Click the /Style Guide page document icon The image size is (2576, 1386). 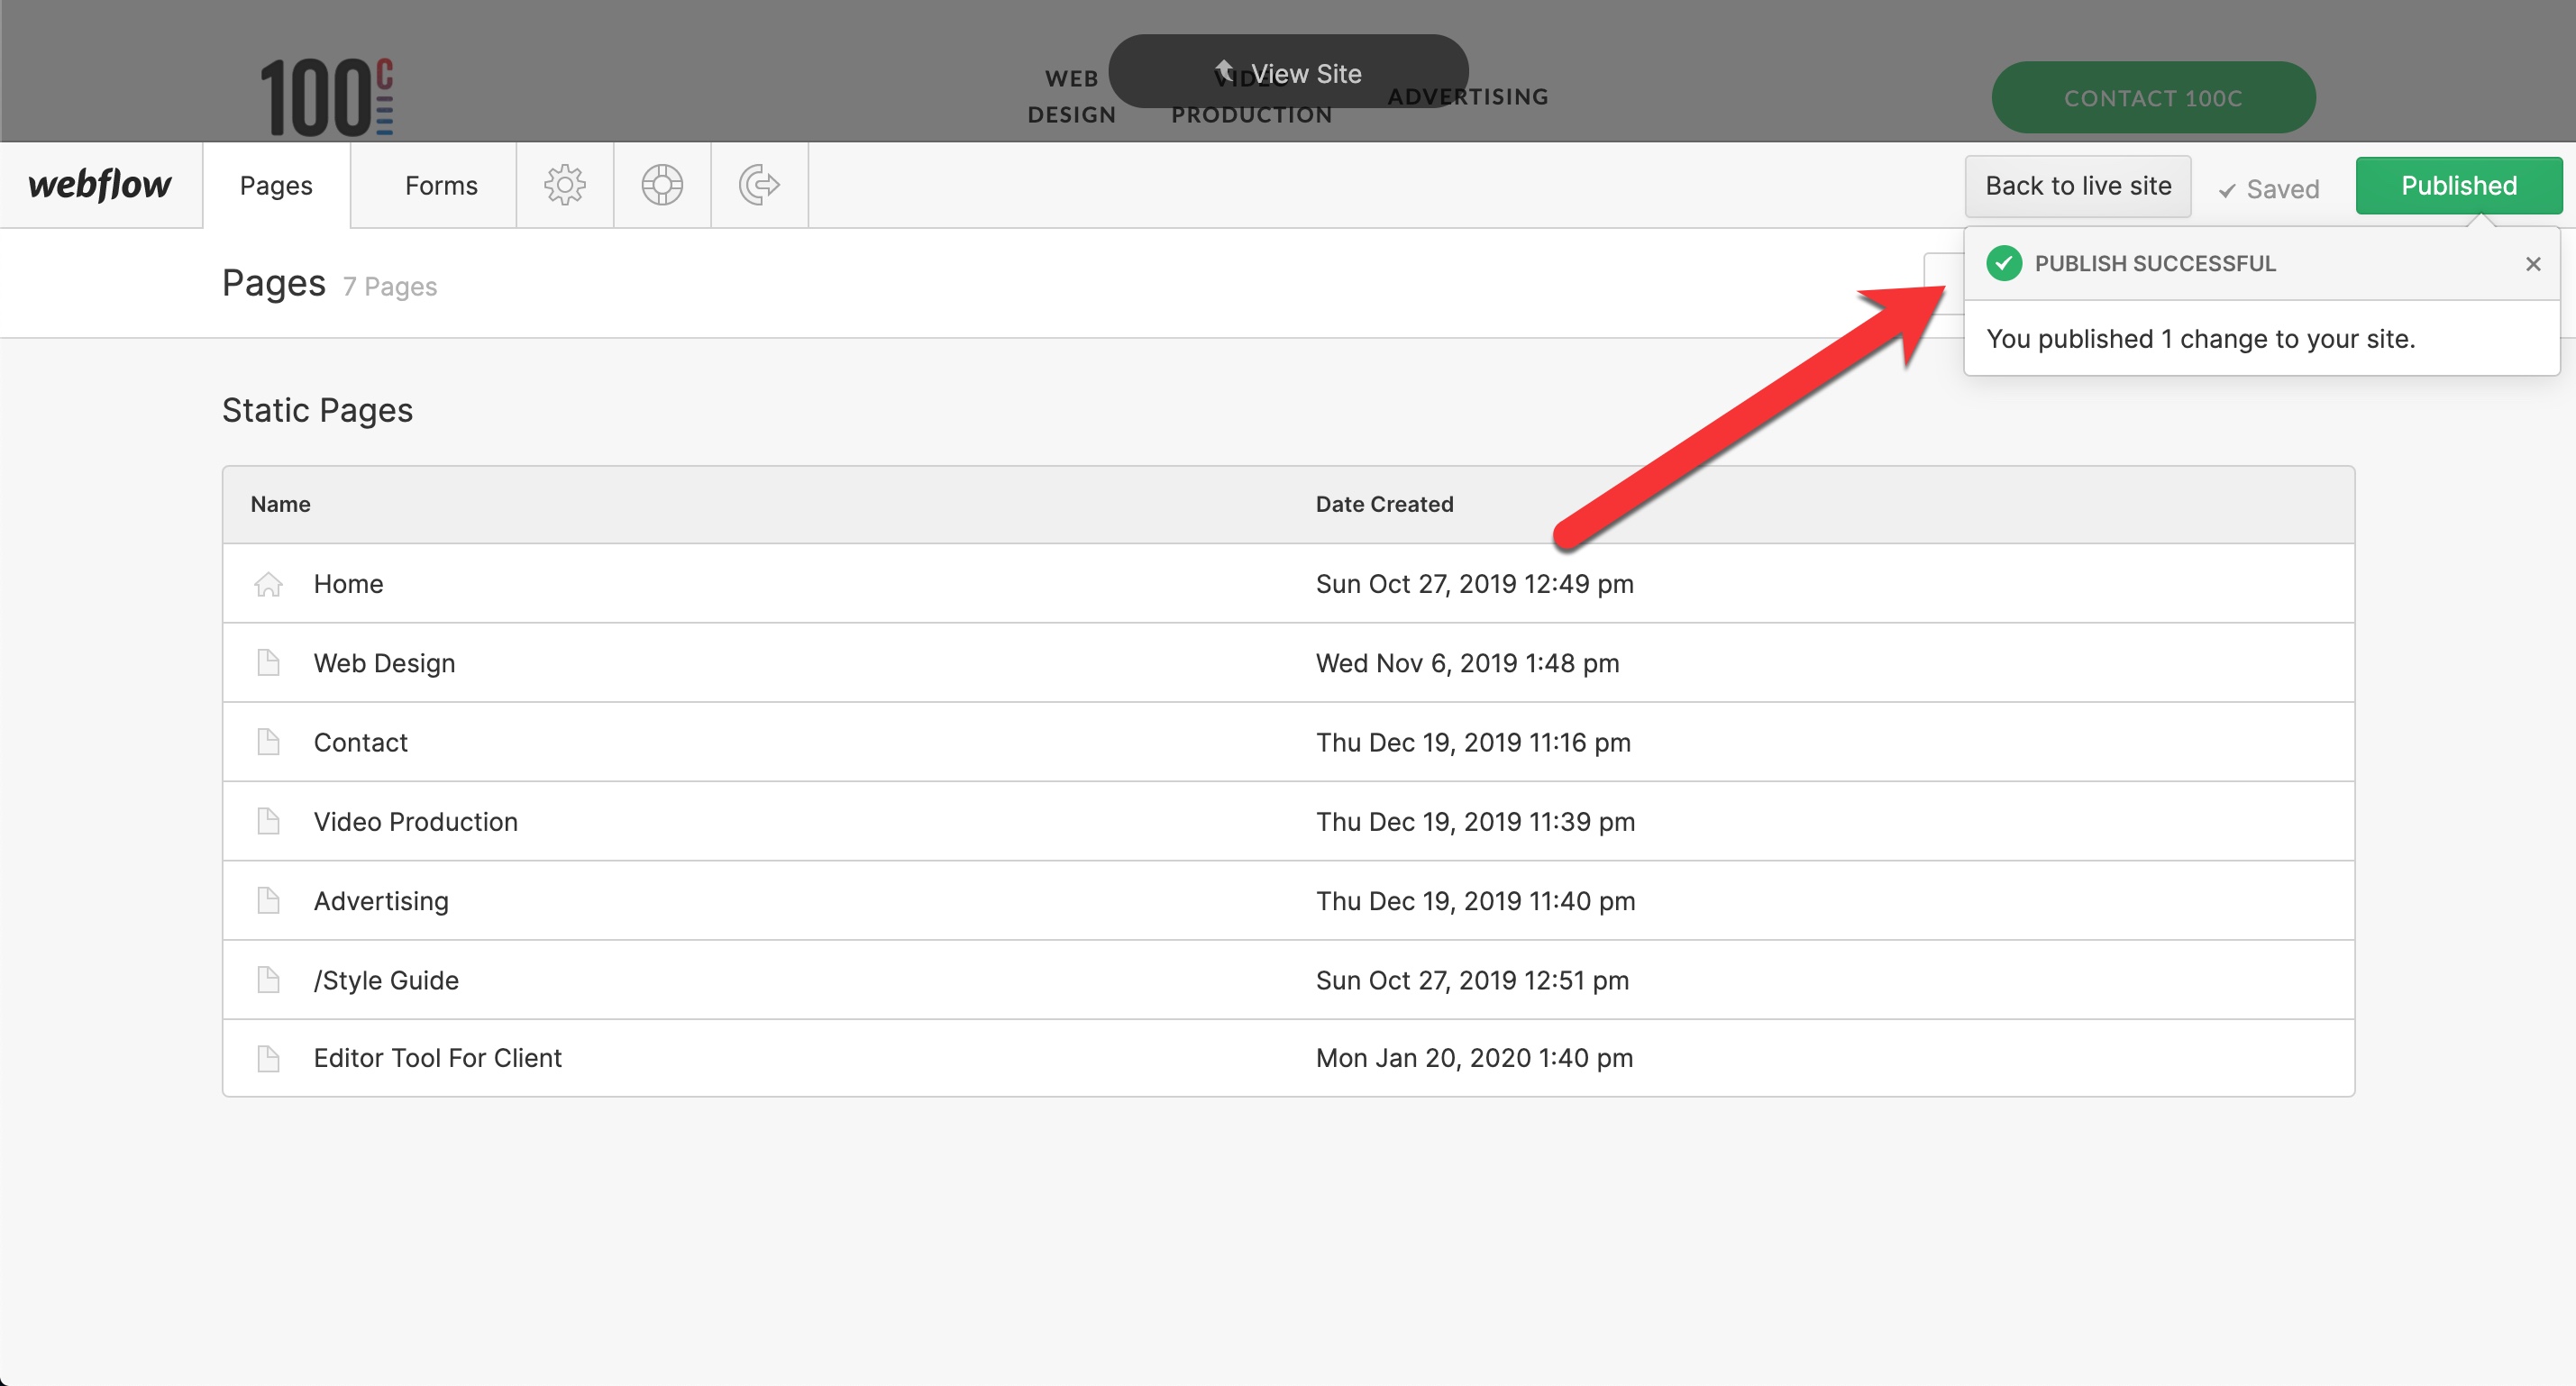[268, 980]
